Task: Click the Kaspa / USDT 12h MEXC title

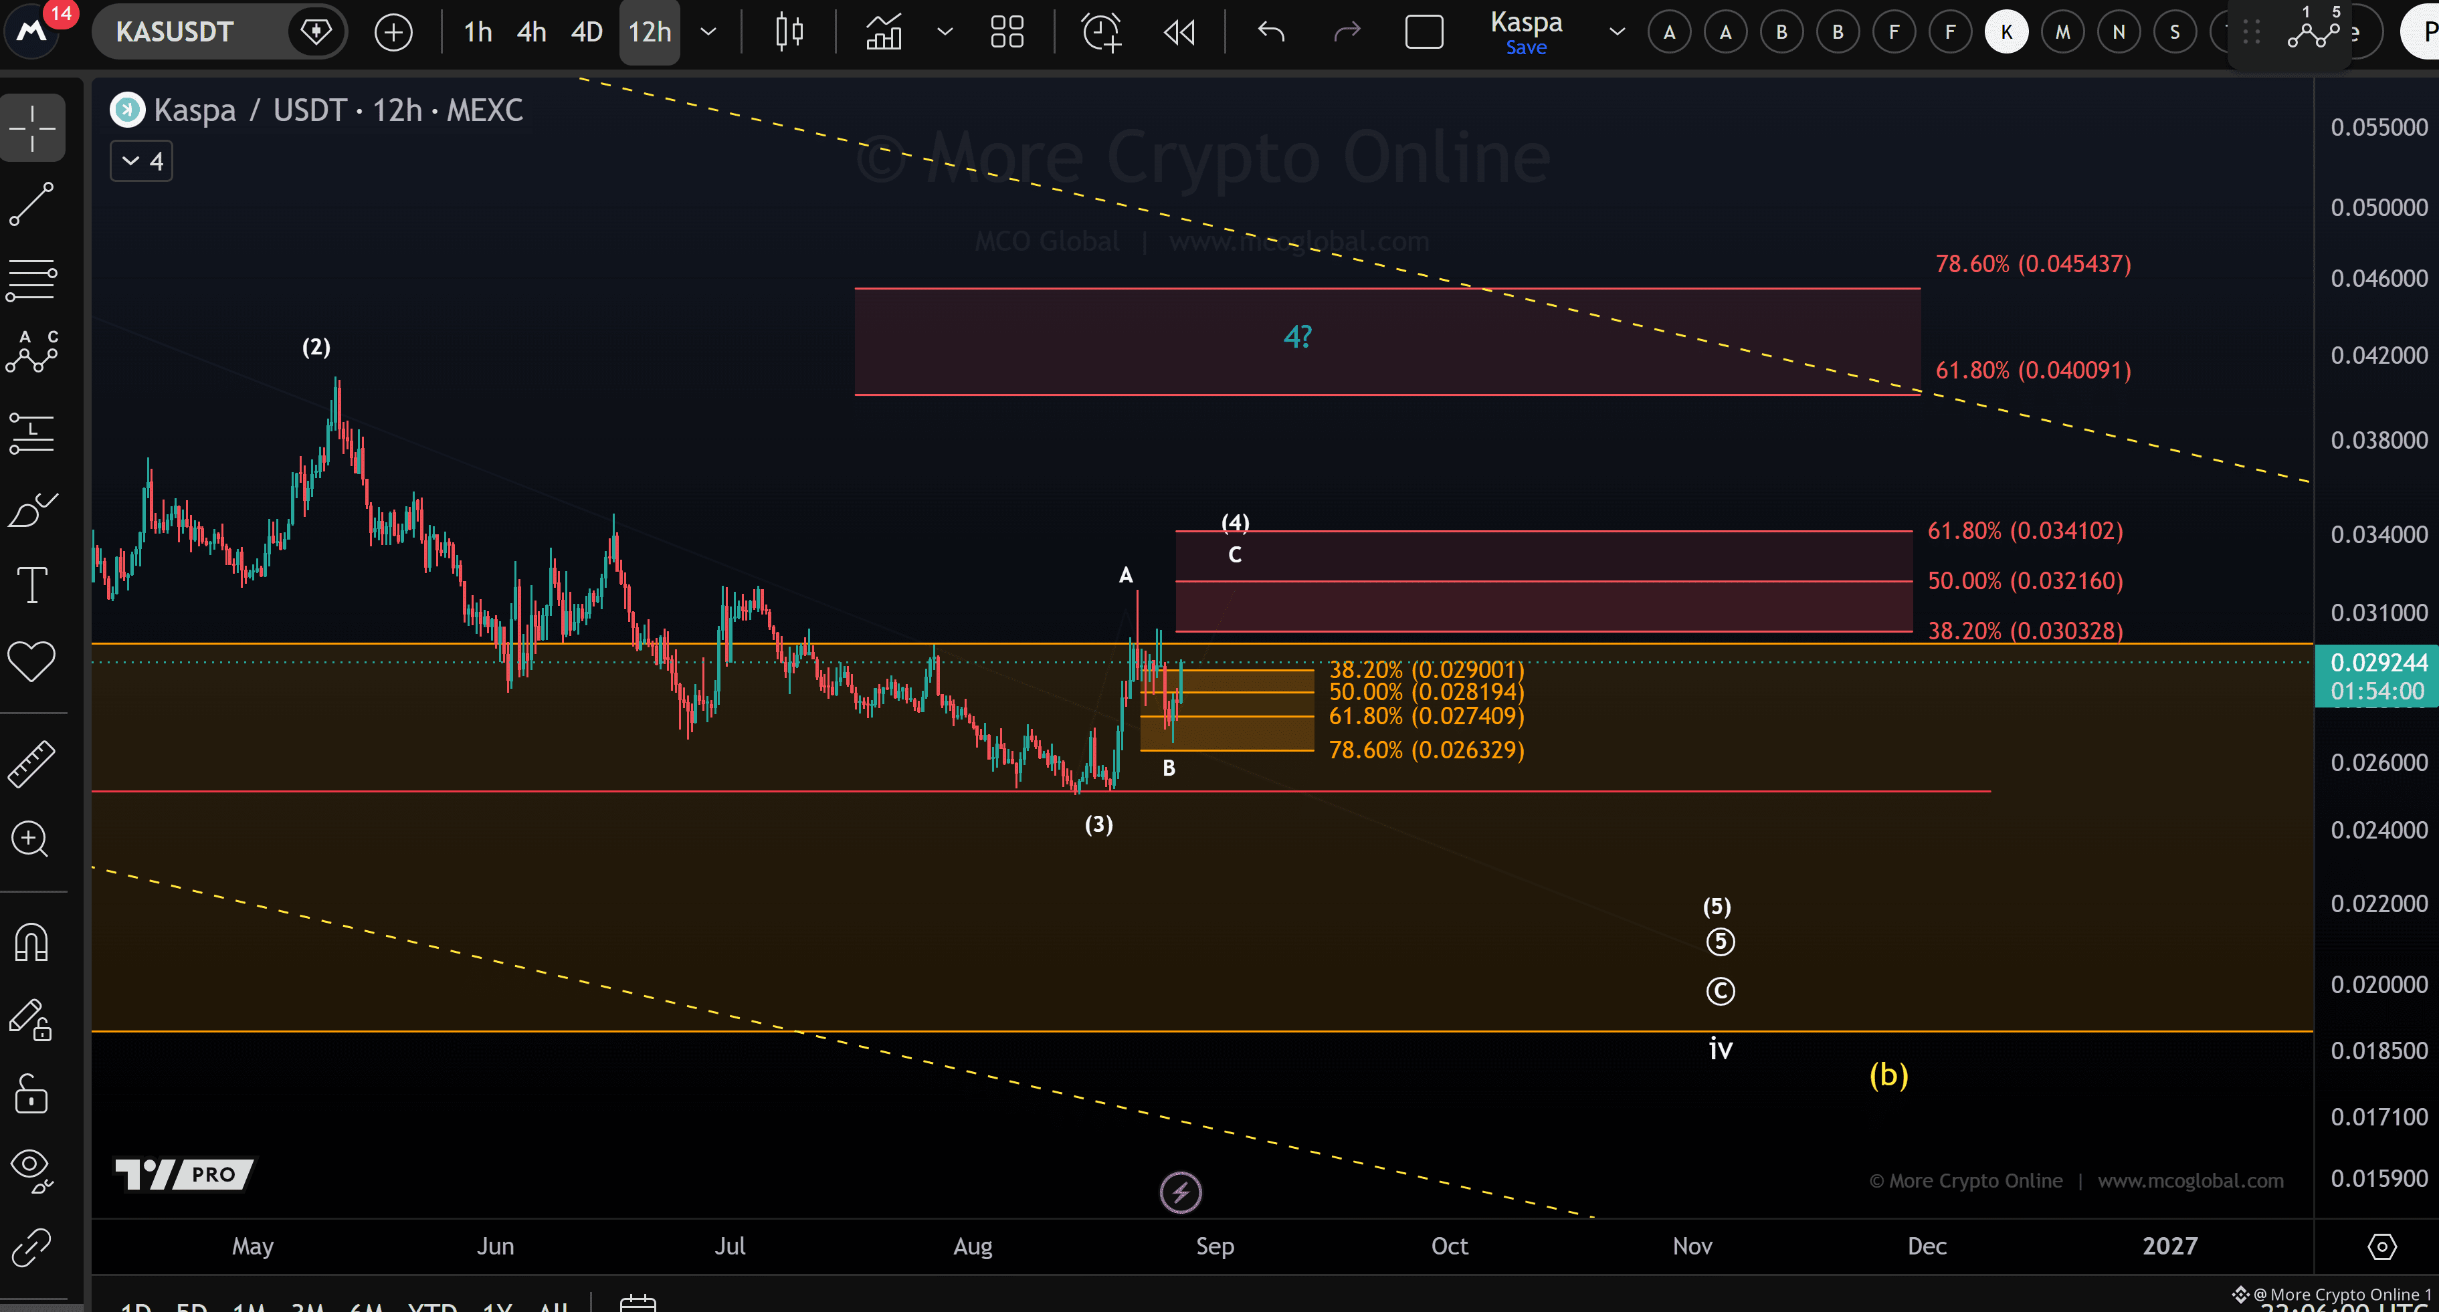Action: (338, 111)
